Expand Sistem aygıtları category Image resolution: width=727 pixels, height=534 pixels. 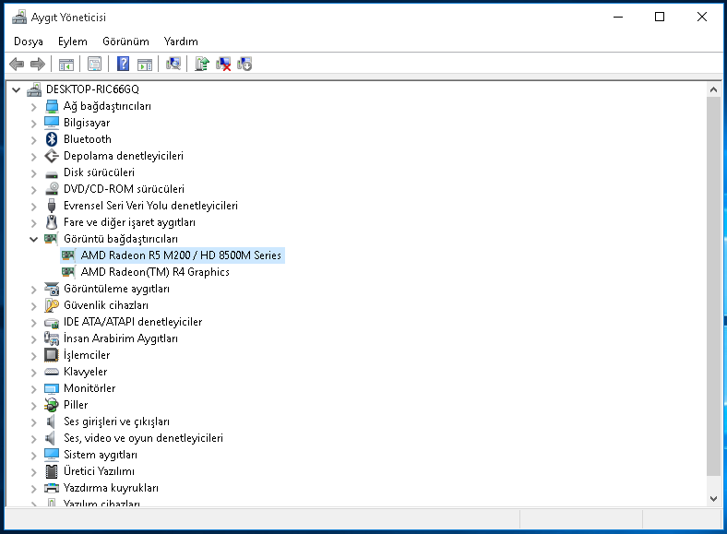click(33, 456)
